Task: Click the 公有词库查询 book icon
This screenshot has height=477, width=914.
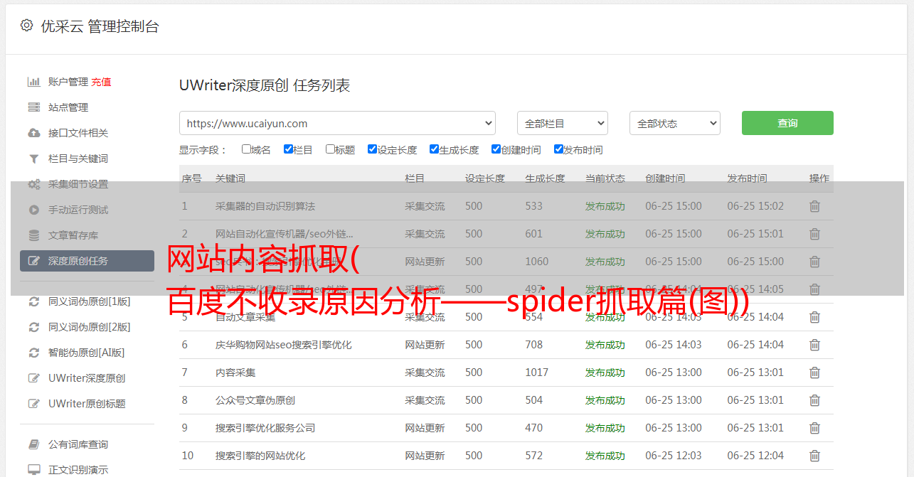Action: pos(33,444)
